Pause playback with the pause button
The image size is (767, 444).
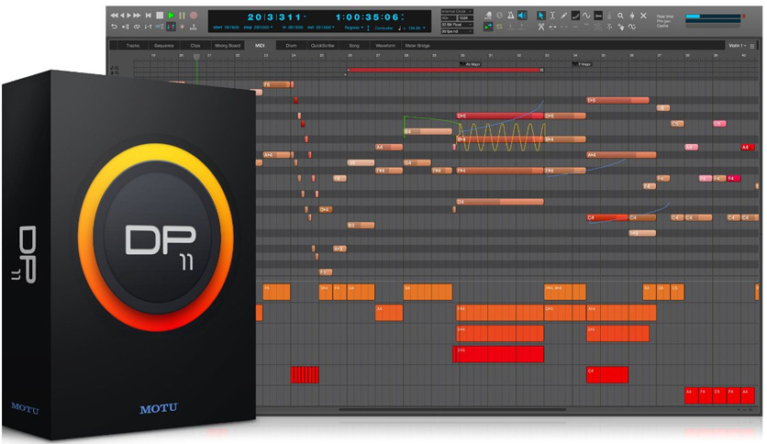pyautogui.click(x=182, y=16)
